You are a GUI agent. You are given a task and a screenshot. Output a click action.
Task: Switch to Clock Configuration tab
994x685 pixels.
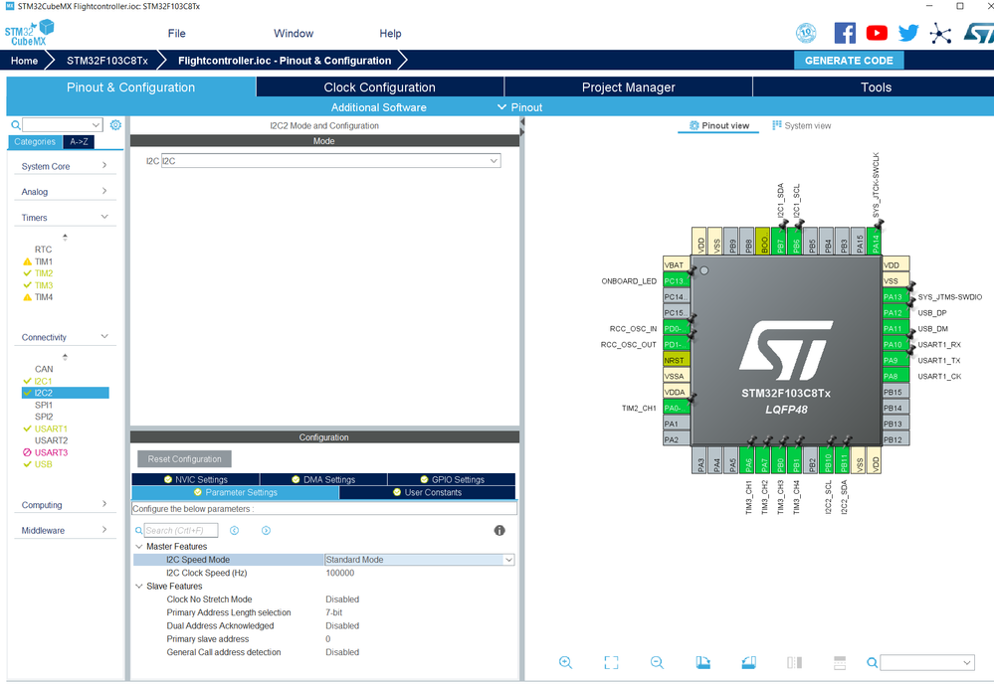tap(380, 86)
